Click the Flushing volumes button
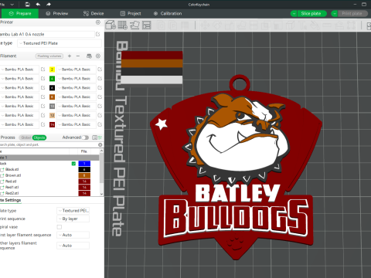371x278 pixels. tap(49, 56)
